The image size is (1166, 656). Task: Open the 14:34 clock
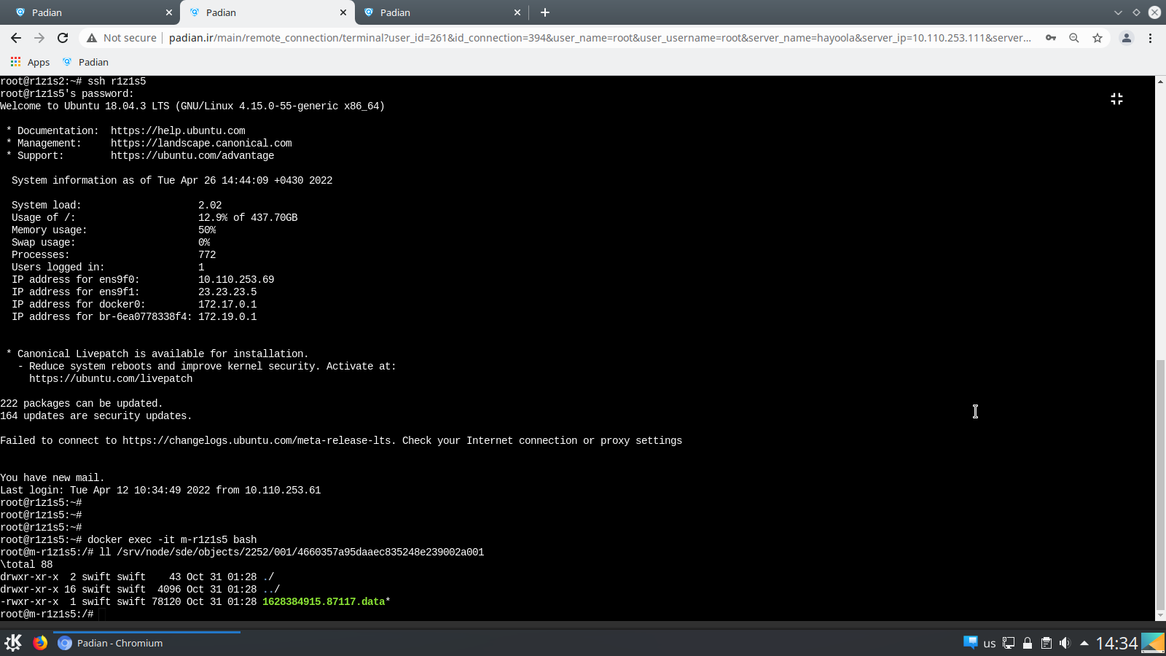coord(1116,643)
